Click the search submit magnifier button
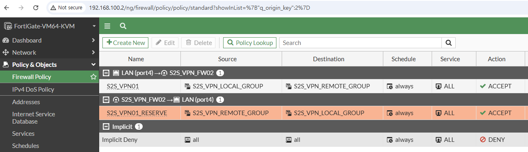The image size is (528, 152). coord(449,43)
